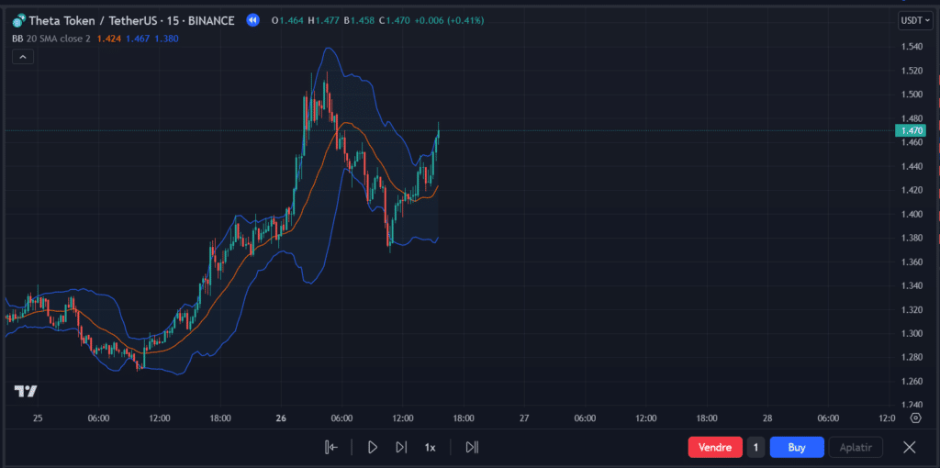Click the red Vendre sell button
Image resolution: width=940 pixels, height=468 pixels.
click(x=715, y=447)
